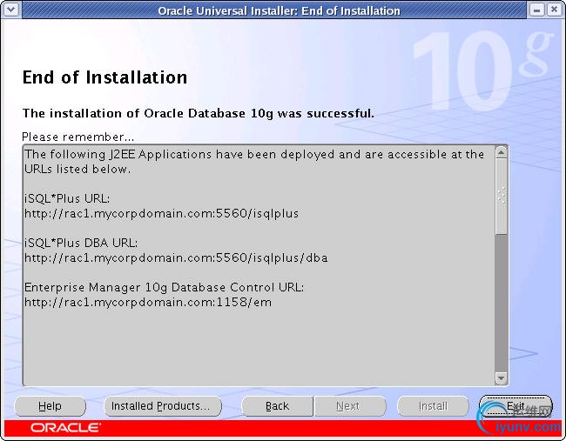Image resolution: width=566 pixels, height=441 pixels.
Task: Click the isqlplus/dba URL line
Action: tap(176, 257)
